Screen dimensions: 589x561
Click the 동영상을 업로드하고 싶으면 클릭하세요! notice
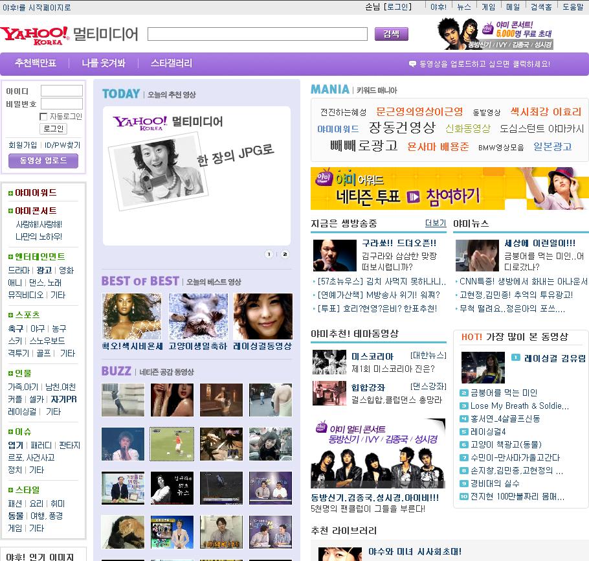(485, 64)
